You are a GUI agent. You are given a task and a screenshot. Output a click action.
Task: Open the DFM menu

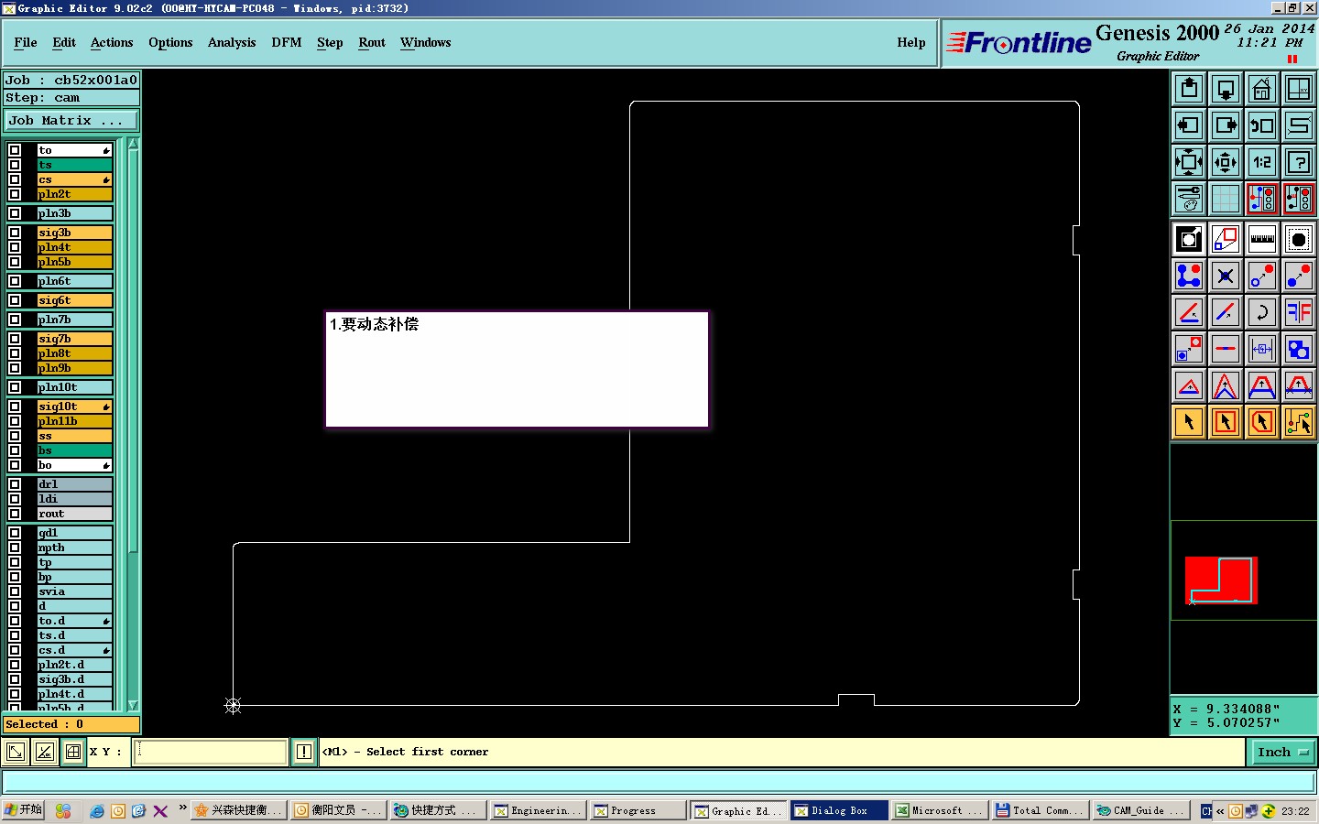[x=287, y=42]
